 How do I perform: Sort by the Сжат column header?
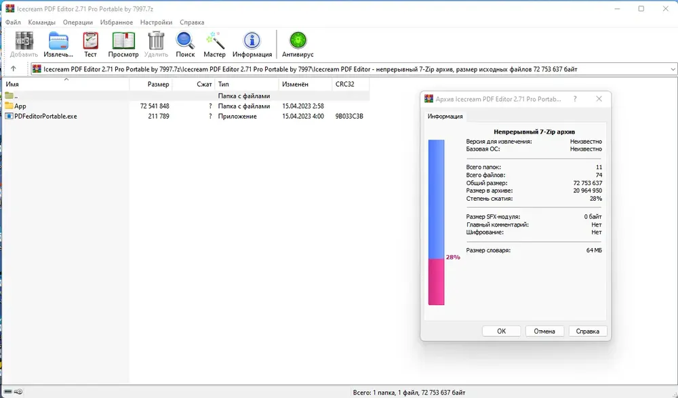tap(193, 84)
